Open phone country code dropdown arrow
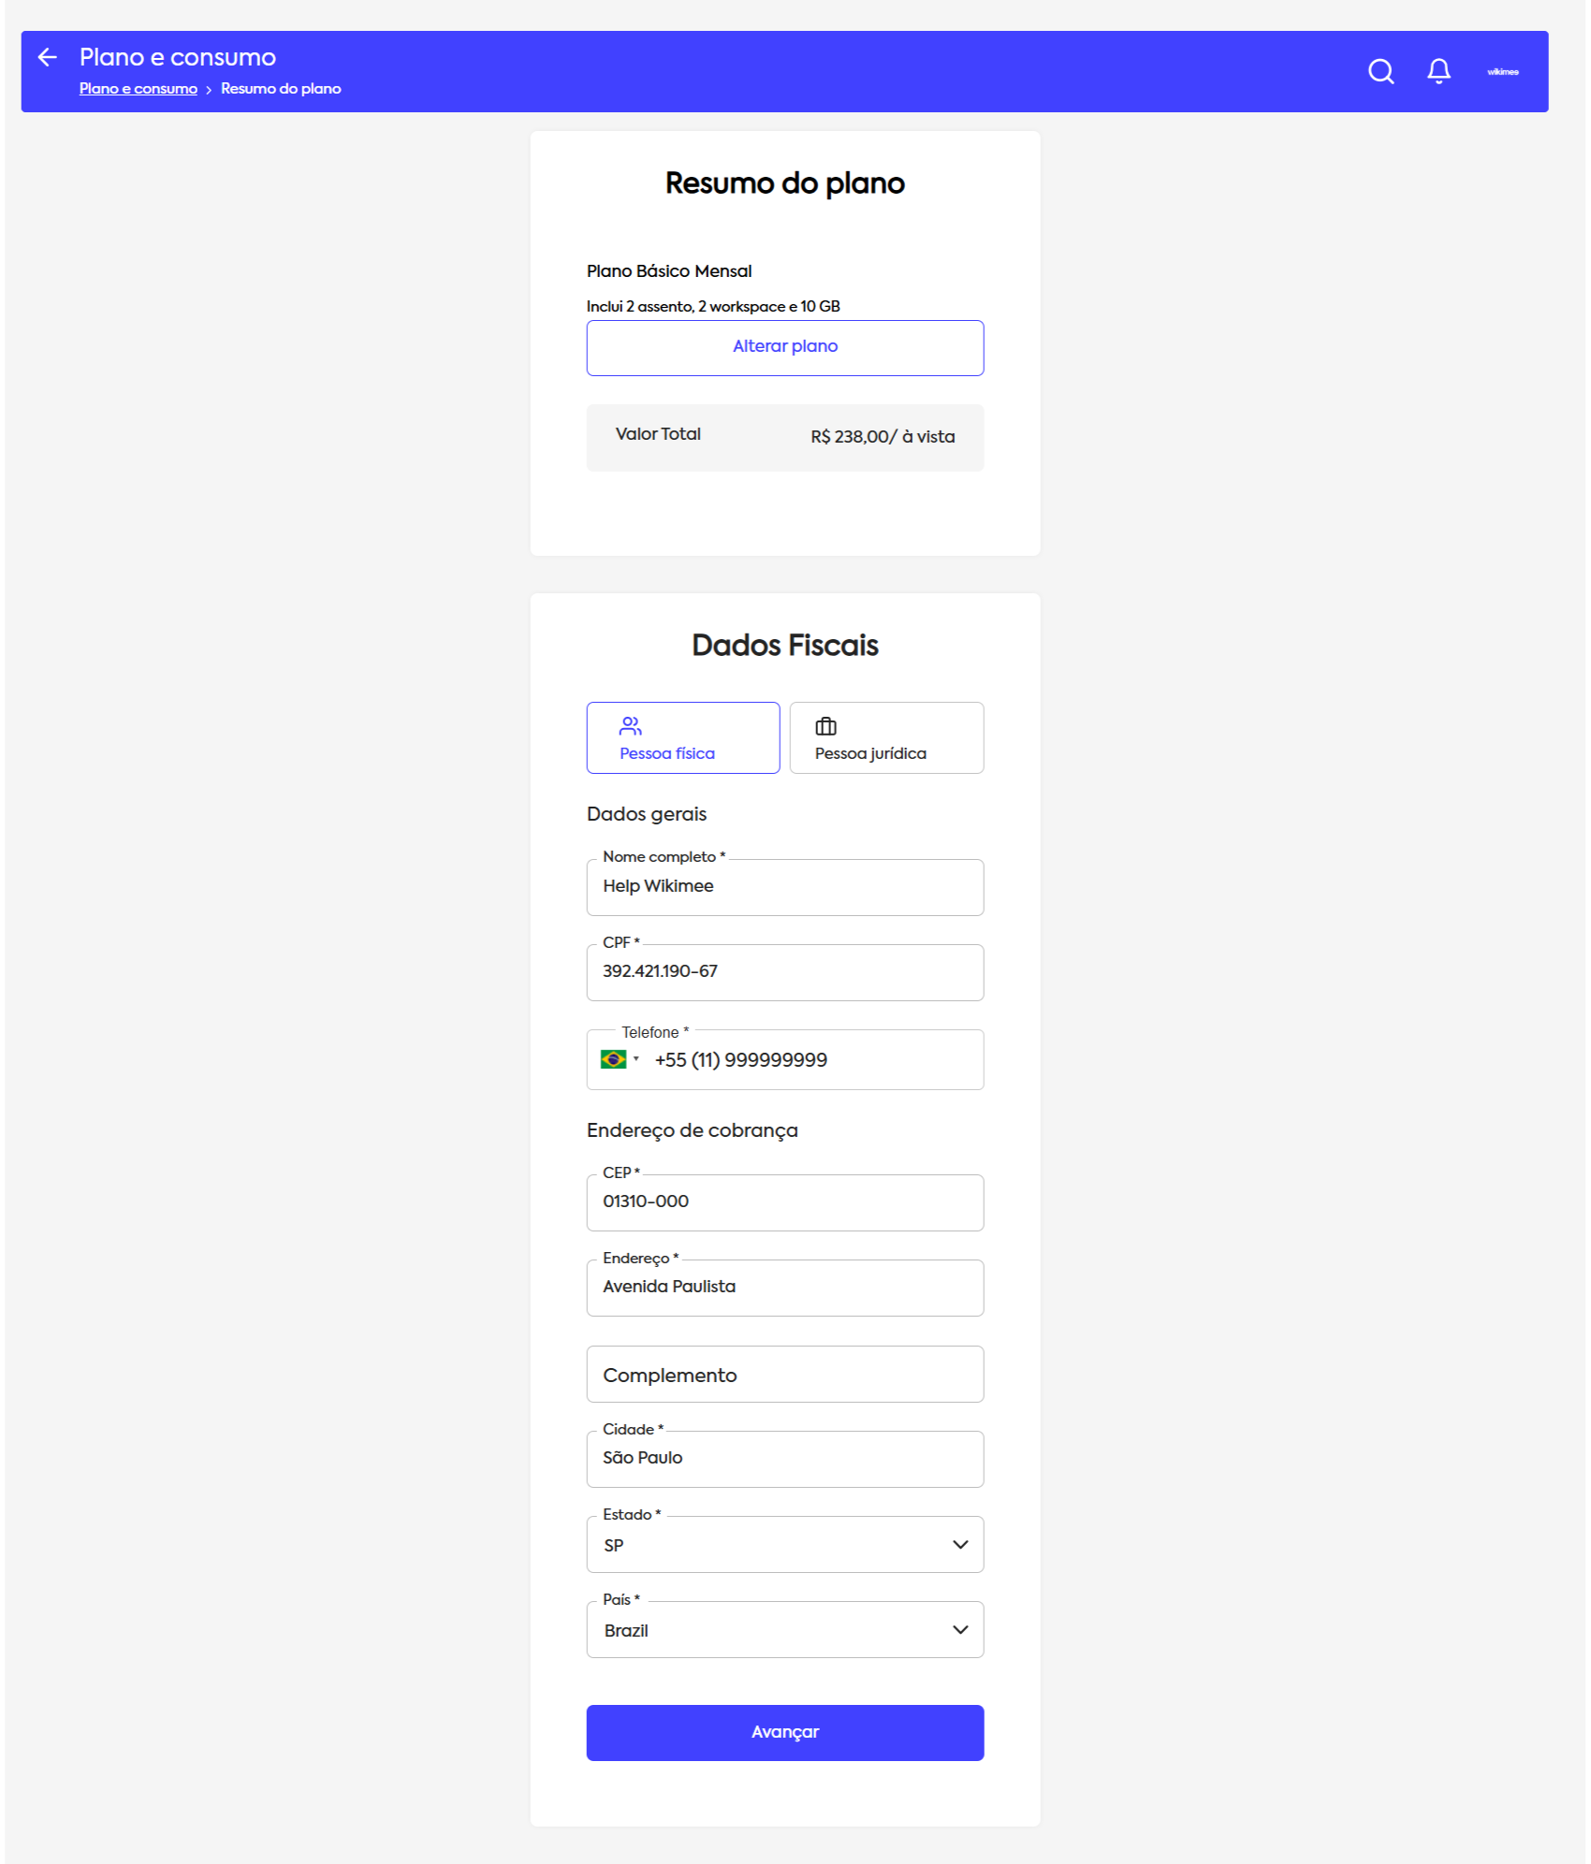Image resolution: width=1591 pixels, height=1864 pixels. (636, 1059)
